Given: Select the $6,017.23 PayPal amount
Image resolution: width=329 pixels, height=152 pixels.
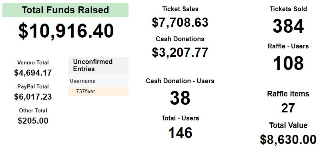Looking at the screenshot, I should 33,97.
